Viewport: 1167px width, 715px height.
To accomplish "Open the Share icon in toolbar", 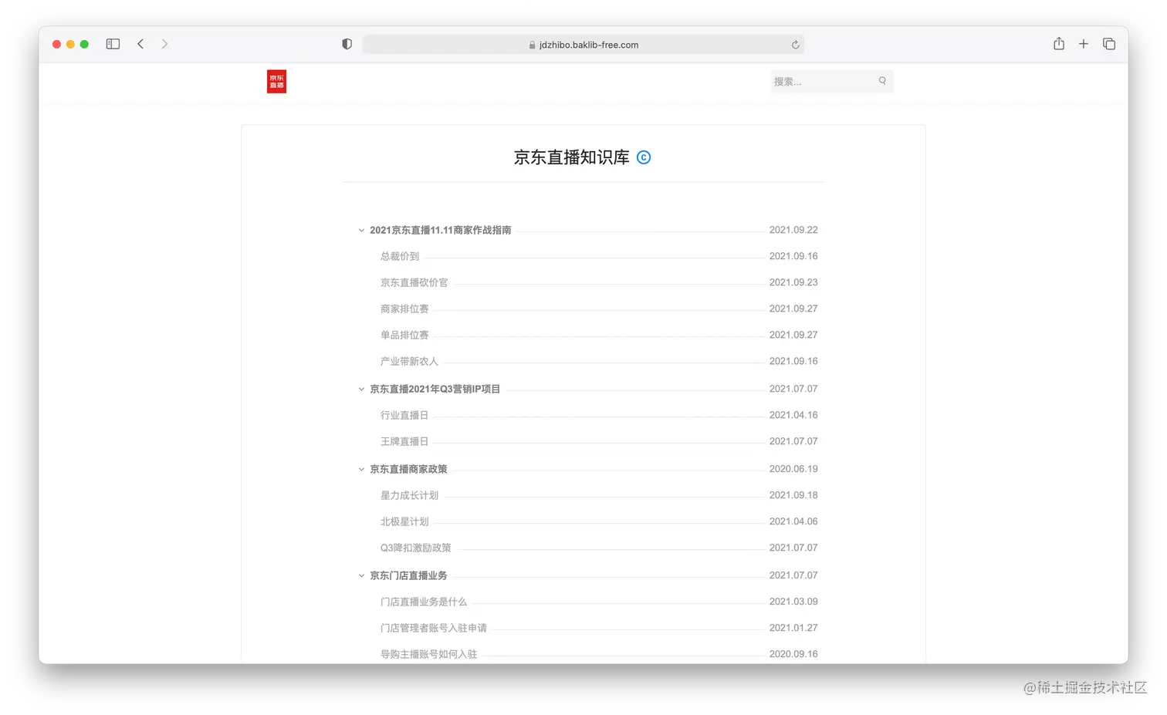I will click(1059, 43).
